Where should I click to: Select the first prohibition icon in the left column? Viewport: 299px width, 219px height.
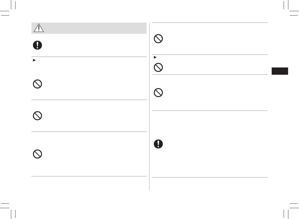click(x=37, y=84)
